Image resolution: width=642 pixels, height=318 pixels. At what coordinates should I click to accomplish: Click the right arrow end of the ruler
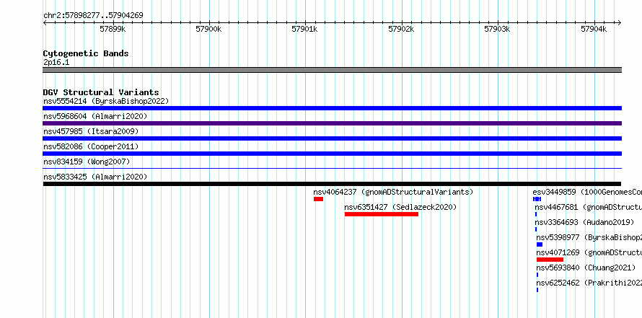coord(620,23)
